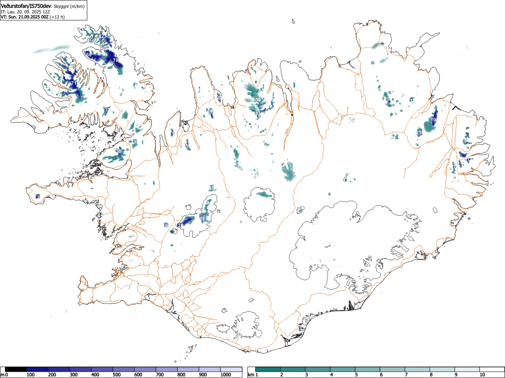
Task: Select the 400–500 m legend swatch
Action: [x=102, y=369]
